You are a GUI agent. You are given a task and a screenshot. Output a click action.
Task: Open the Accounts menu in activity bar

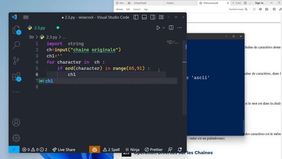pos(16,122)
